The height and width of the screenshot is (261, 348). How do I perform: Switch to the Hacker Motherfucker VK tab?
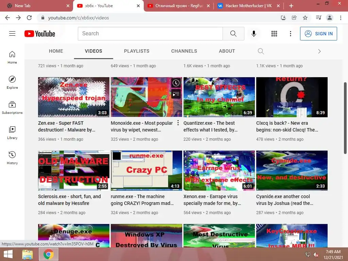click(x=248, y=6)
